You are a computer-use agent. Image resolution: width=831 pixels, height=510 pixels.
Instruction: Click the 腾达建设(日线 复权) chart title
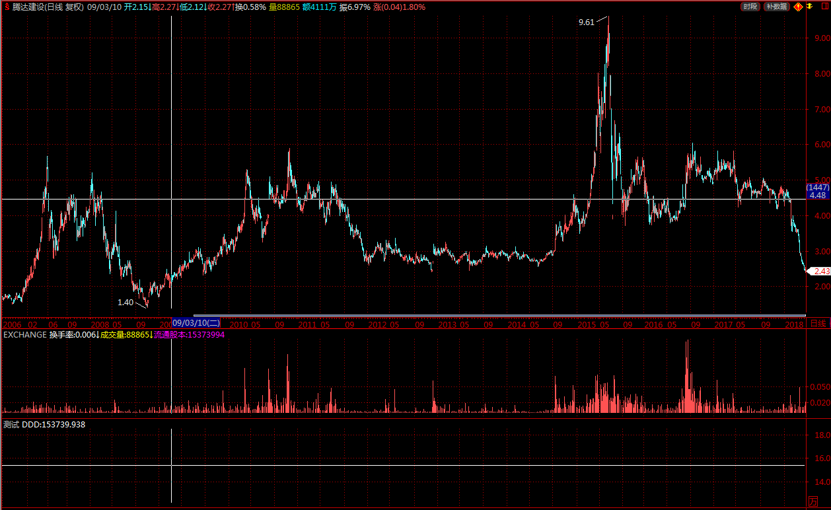tap(48, 7)
